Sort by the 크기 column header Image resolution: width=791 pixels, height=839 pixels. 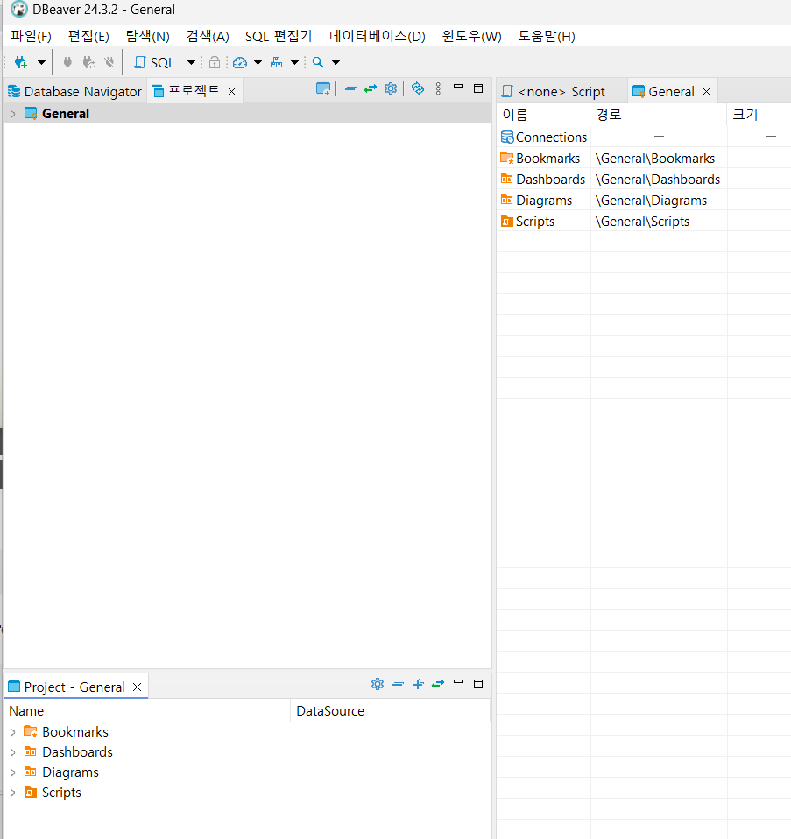759,115
